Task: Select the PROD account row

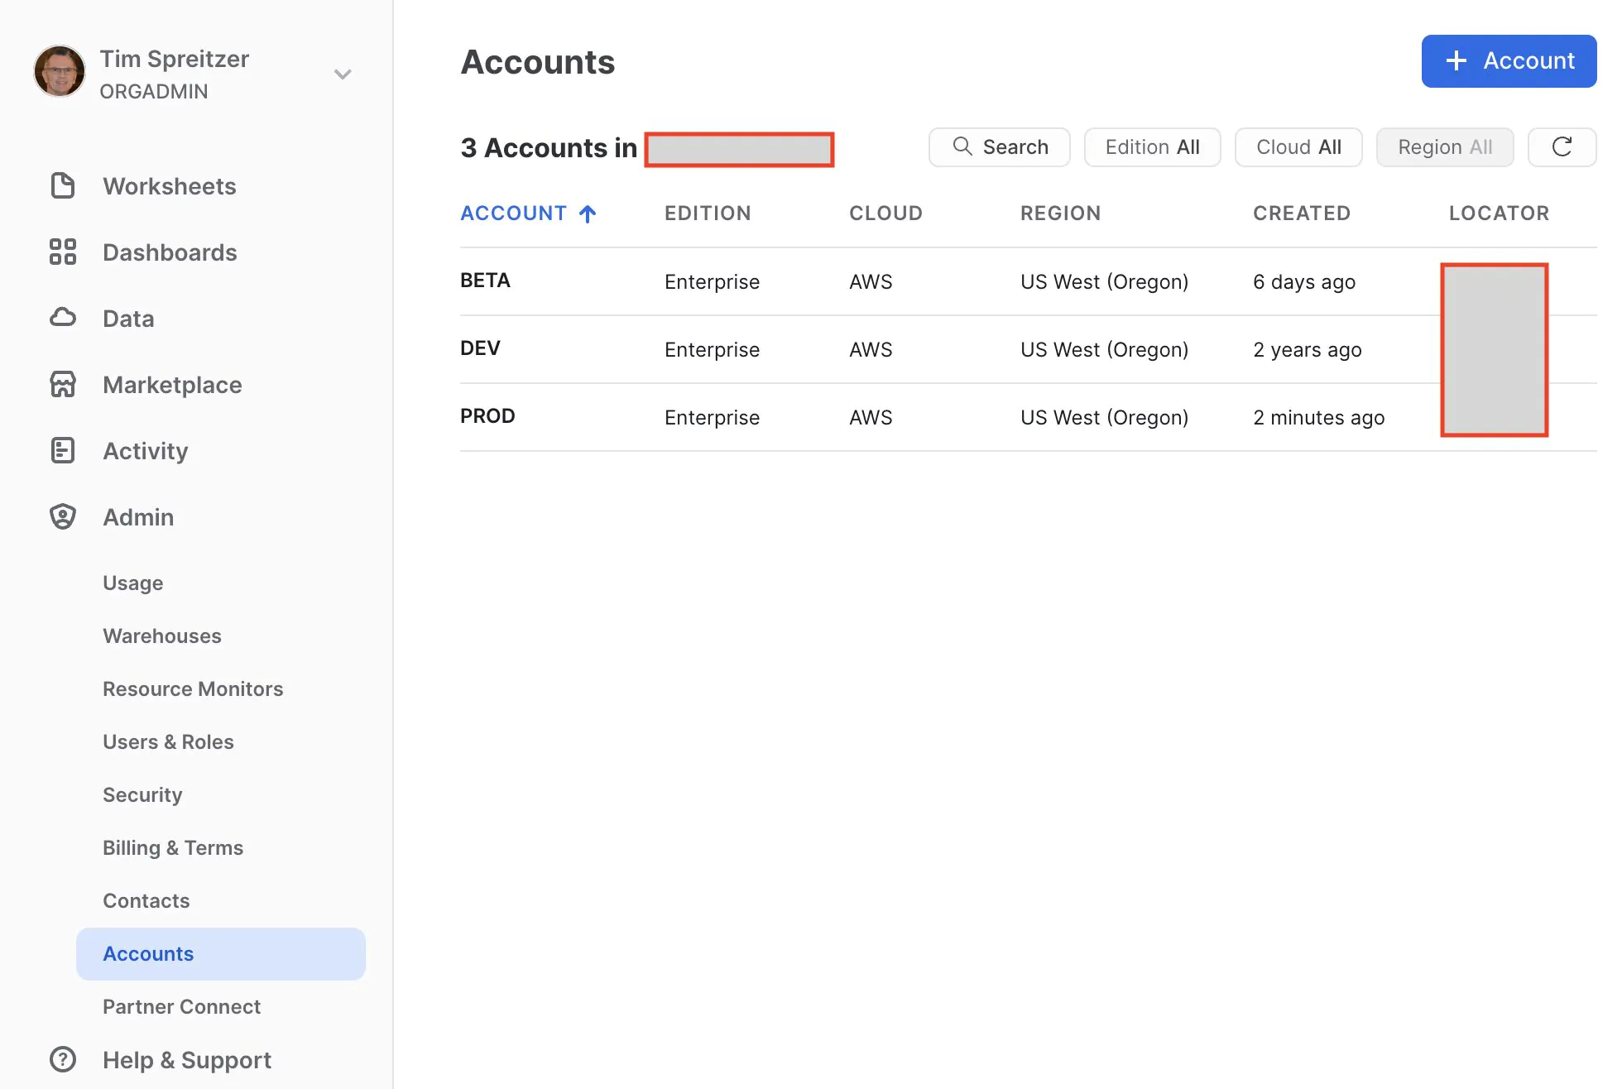Action: pos(1029,417)
